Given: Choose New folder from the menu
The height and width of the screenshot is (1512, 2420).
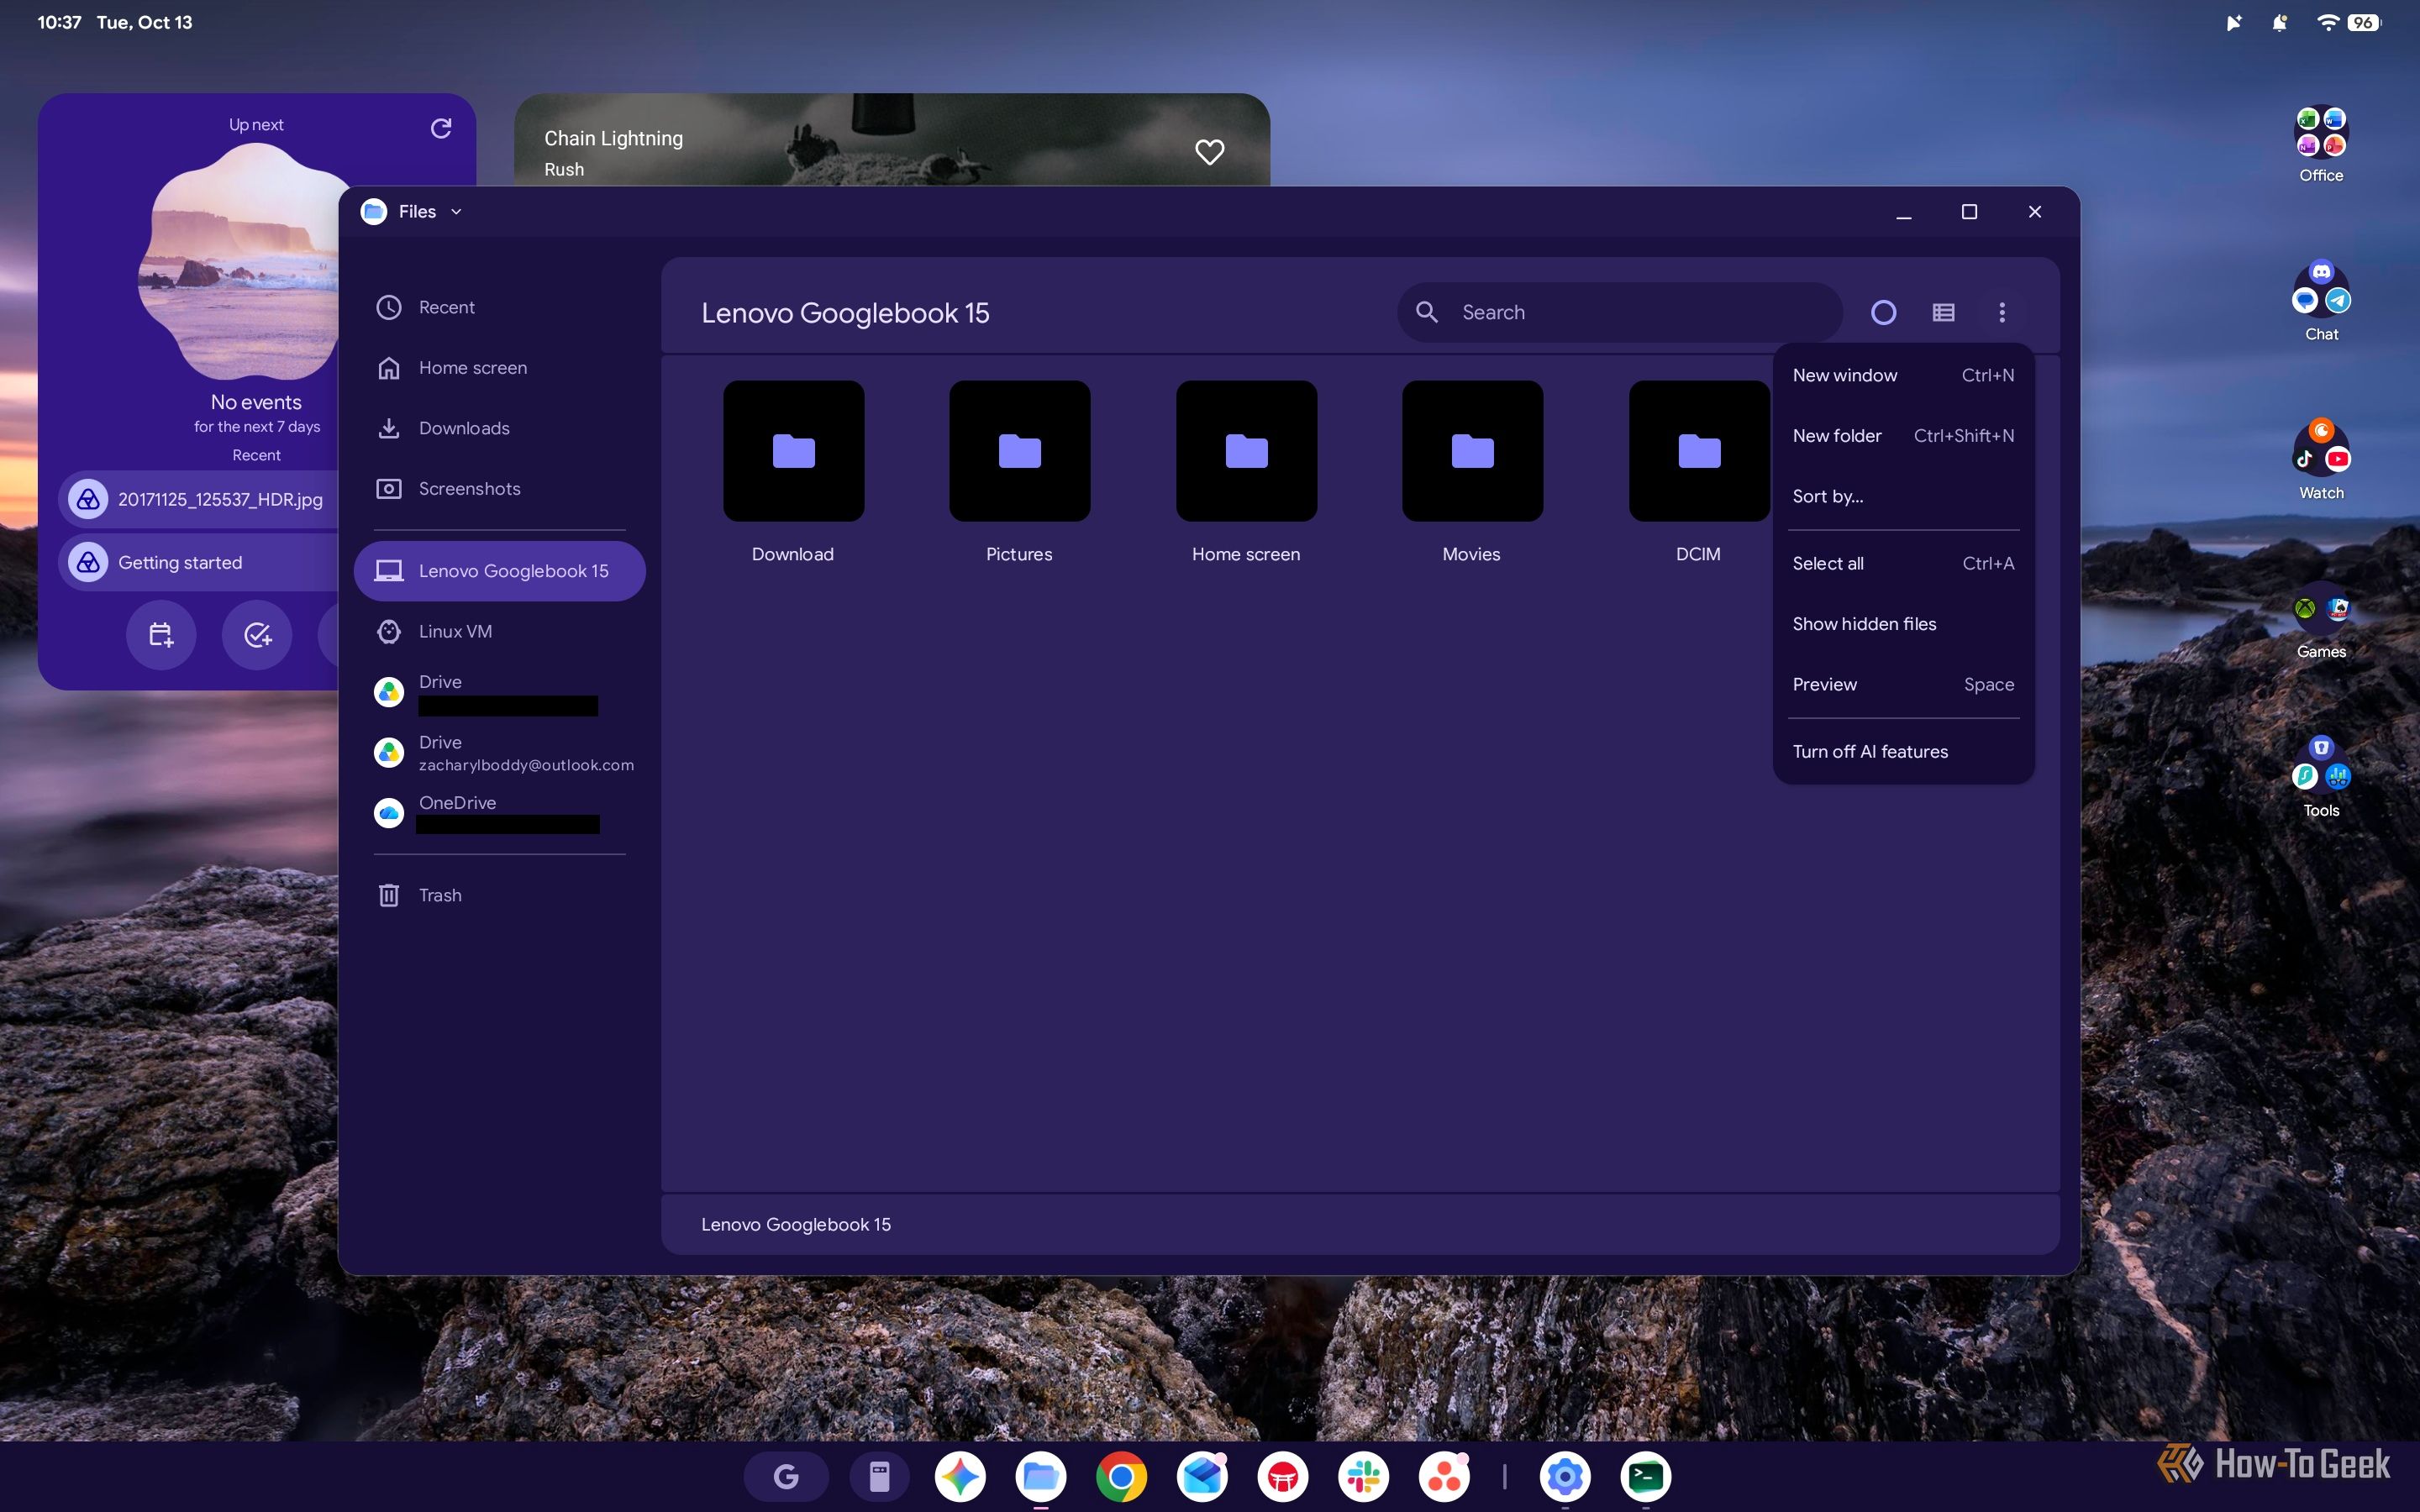Looking at the screenshot, I should 1903,436.
